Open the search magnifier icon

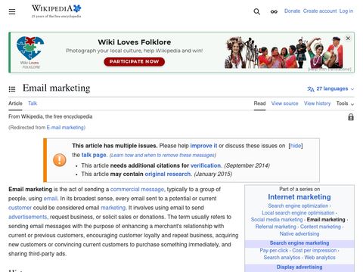pyautogui.click(x=256, y=11)
